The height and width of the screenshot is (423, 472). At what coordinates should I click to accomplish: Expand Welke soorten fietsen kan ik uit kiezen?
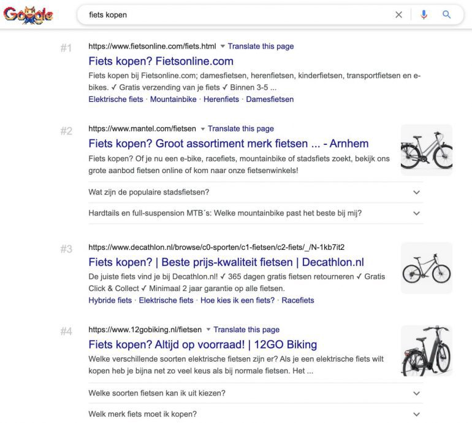point(256,393)
